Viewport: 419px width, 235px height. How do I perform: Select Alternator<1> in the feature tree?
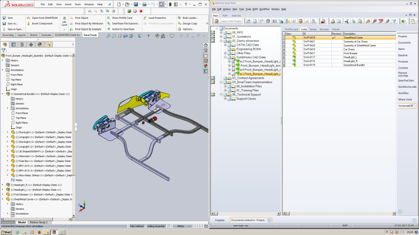tap(43, 156)
